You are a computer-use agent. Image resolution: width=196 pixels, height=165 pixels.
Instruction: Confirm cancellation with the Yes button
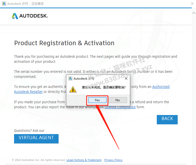tap(97, 100)
